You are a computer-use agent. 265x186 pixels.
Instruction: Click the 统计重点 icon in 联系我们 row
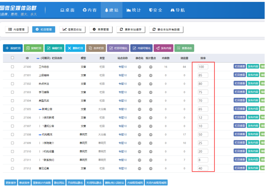click(x=151, y=160)
